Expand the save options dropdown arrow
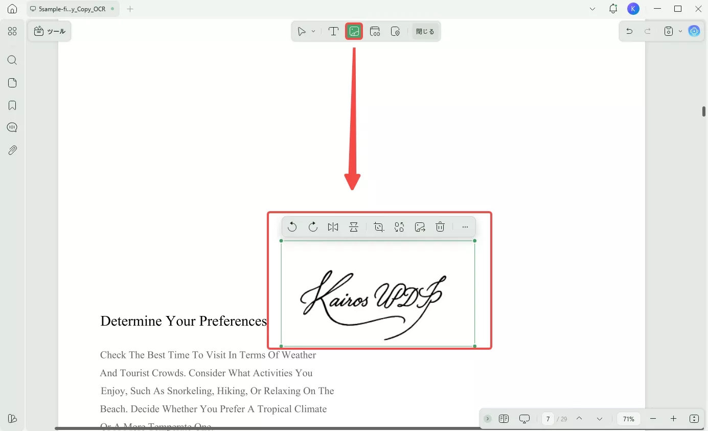The width and height of the screenshot is (708, 431). click(x=680, y=32)
